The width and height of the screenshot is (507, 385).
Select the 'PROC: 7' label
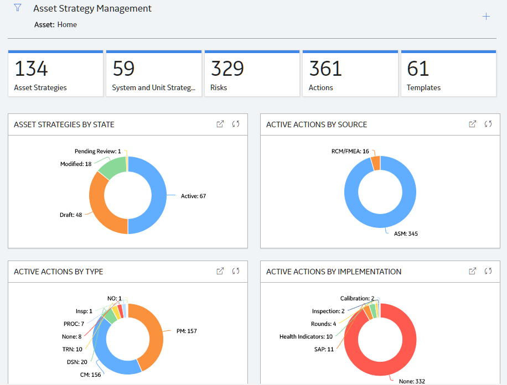(74, 324)
